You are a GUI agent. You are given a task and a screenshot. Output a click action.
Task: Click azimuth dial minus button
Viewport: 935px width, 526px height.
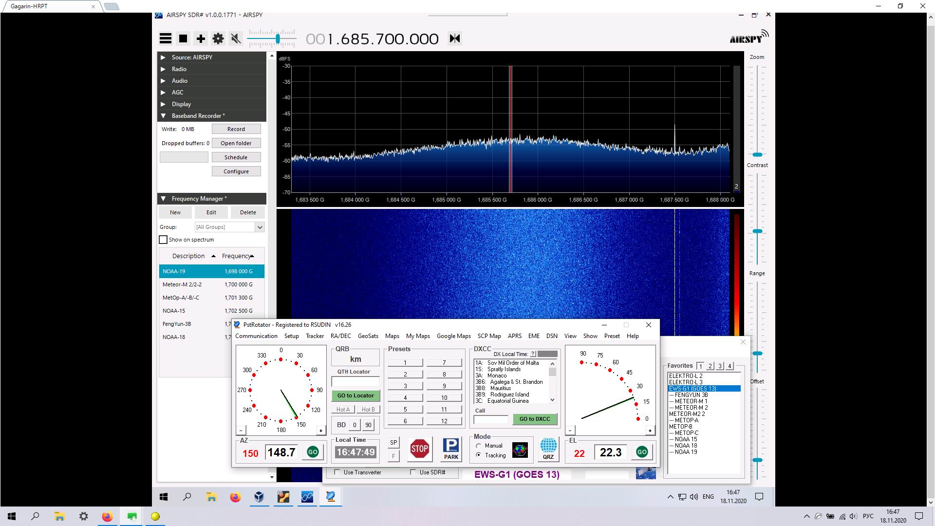pos(241,430)
